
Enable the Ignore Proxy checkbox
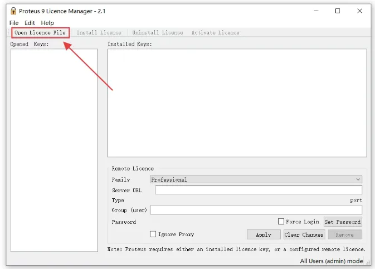[x=153, y=234]
